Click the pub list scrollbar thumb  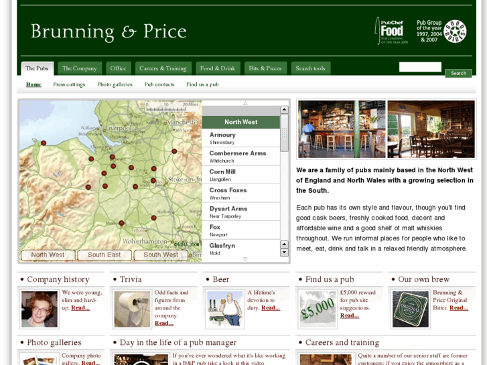click(284, 133)
